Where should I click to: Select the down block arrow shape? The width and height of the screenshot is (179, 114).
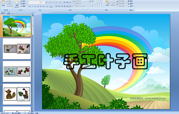(x=102, y=4)
